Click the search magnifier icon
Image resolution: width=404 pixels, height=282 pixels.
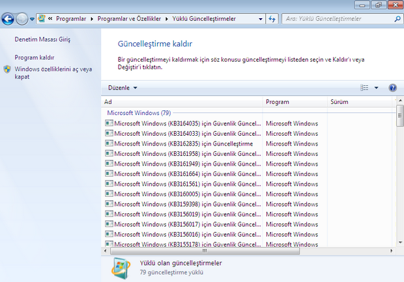(x=395, y=19)
